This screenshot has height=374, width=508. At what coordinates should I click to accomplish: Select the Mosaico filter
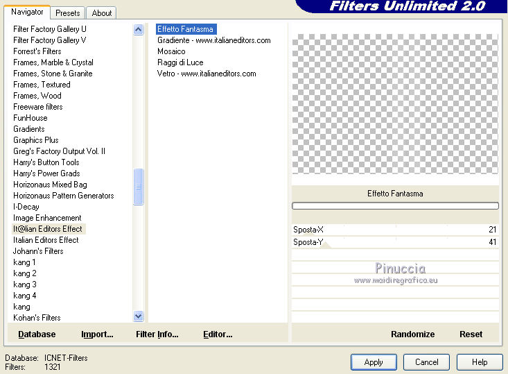tap(171, 51)
